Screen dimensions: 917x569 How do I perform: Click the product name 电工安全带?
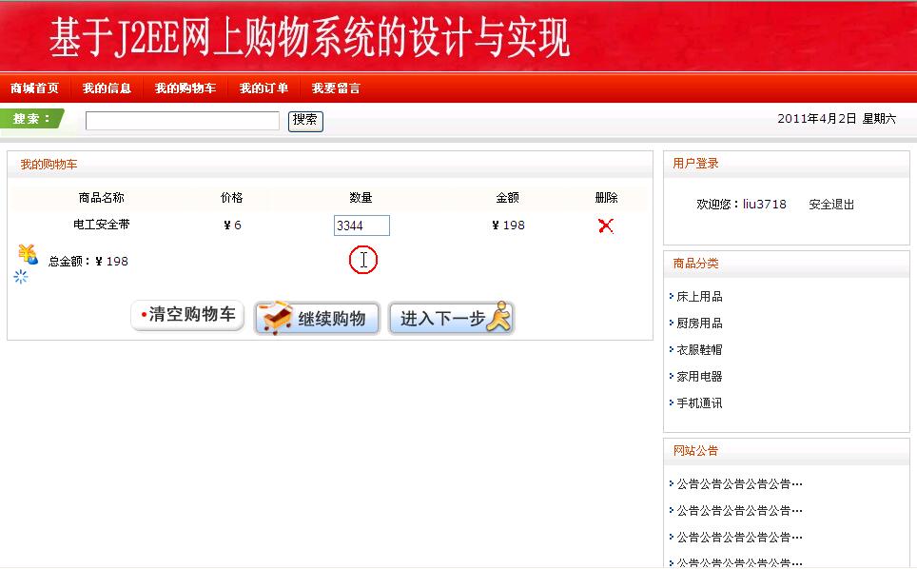point(101,224)
